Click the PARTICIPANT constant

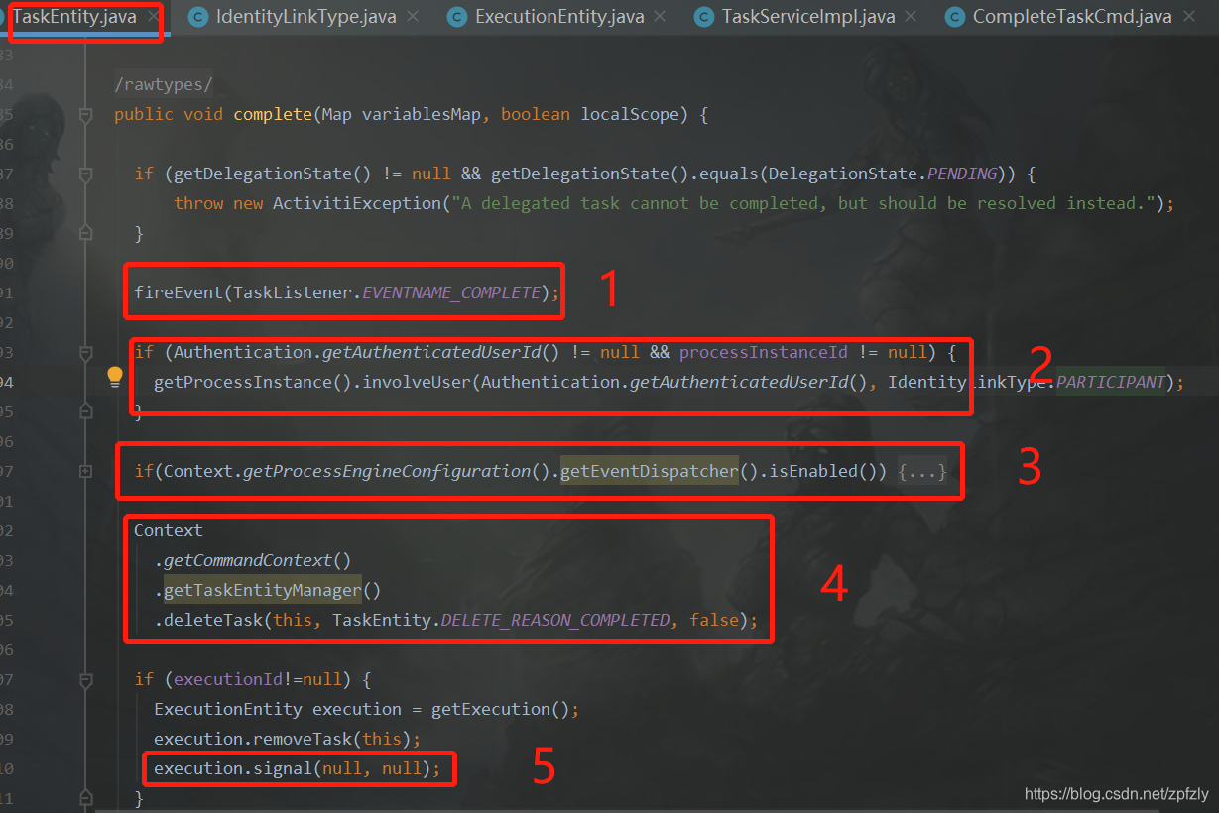point(1111,382)
